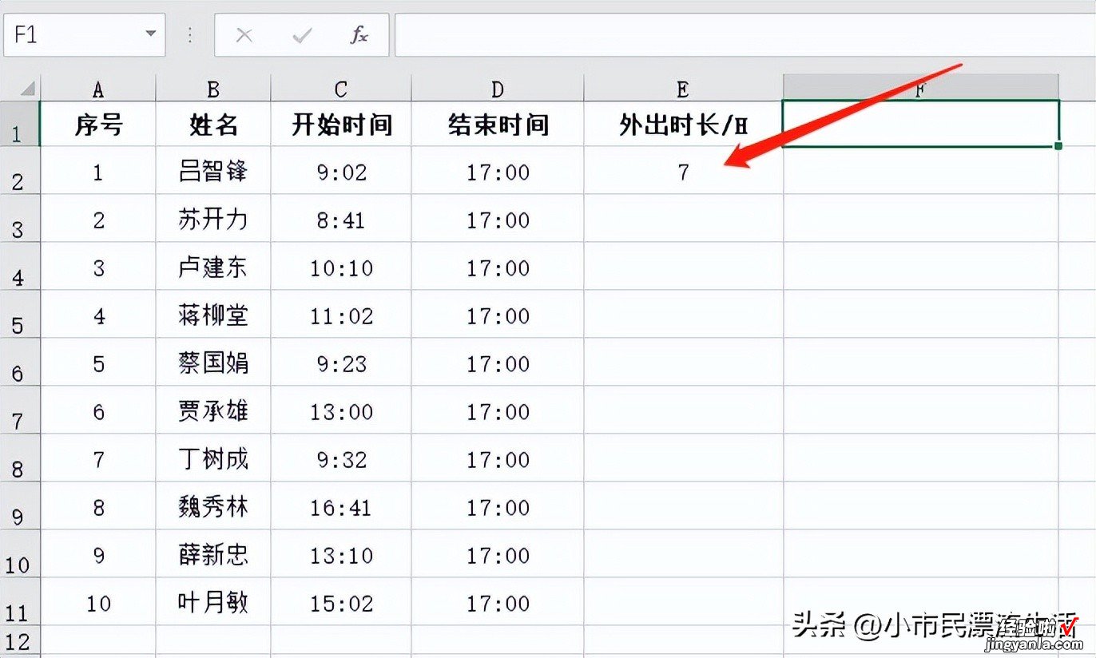Select row 1 header
Viewport: 1096px width, 658px height.
pyautogui.click(x=19, y=124)
